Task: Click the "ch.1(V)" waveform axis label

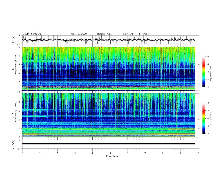Action: (14, 40)
